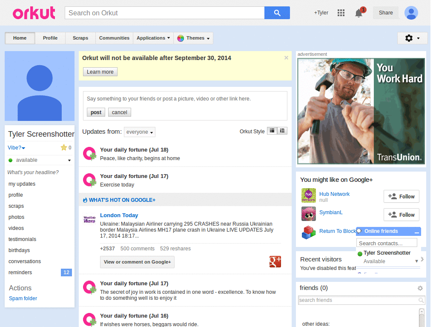Open the Spam folder link
Screen dimensions: 436x327
click(x=23, y=298)
